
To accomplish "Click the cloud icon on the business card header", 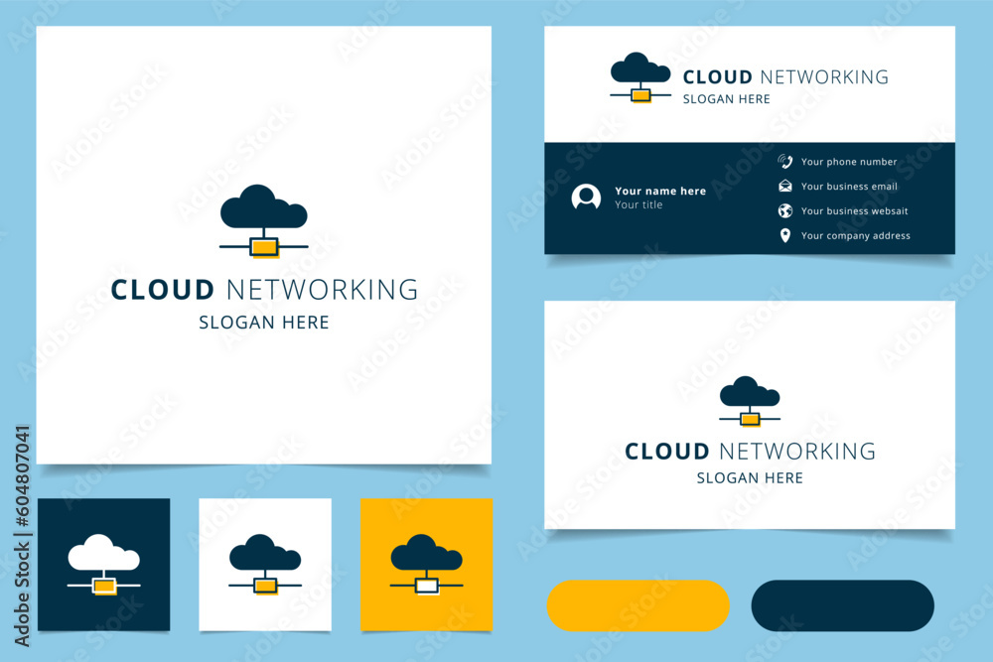I will (x=640, y=77).
